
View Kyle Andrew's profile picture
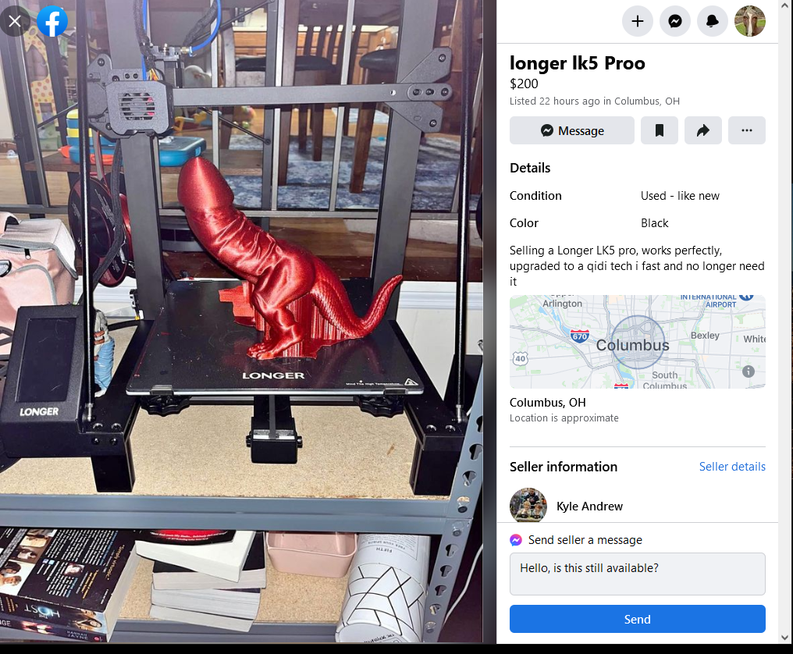528,505
